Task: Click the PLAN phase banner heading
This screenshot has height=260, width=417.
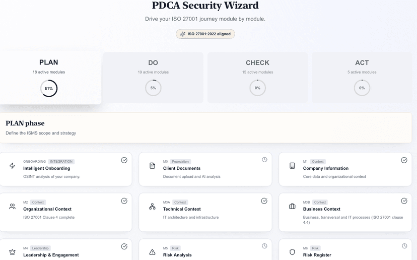Action: point(25,123)
